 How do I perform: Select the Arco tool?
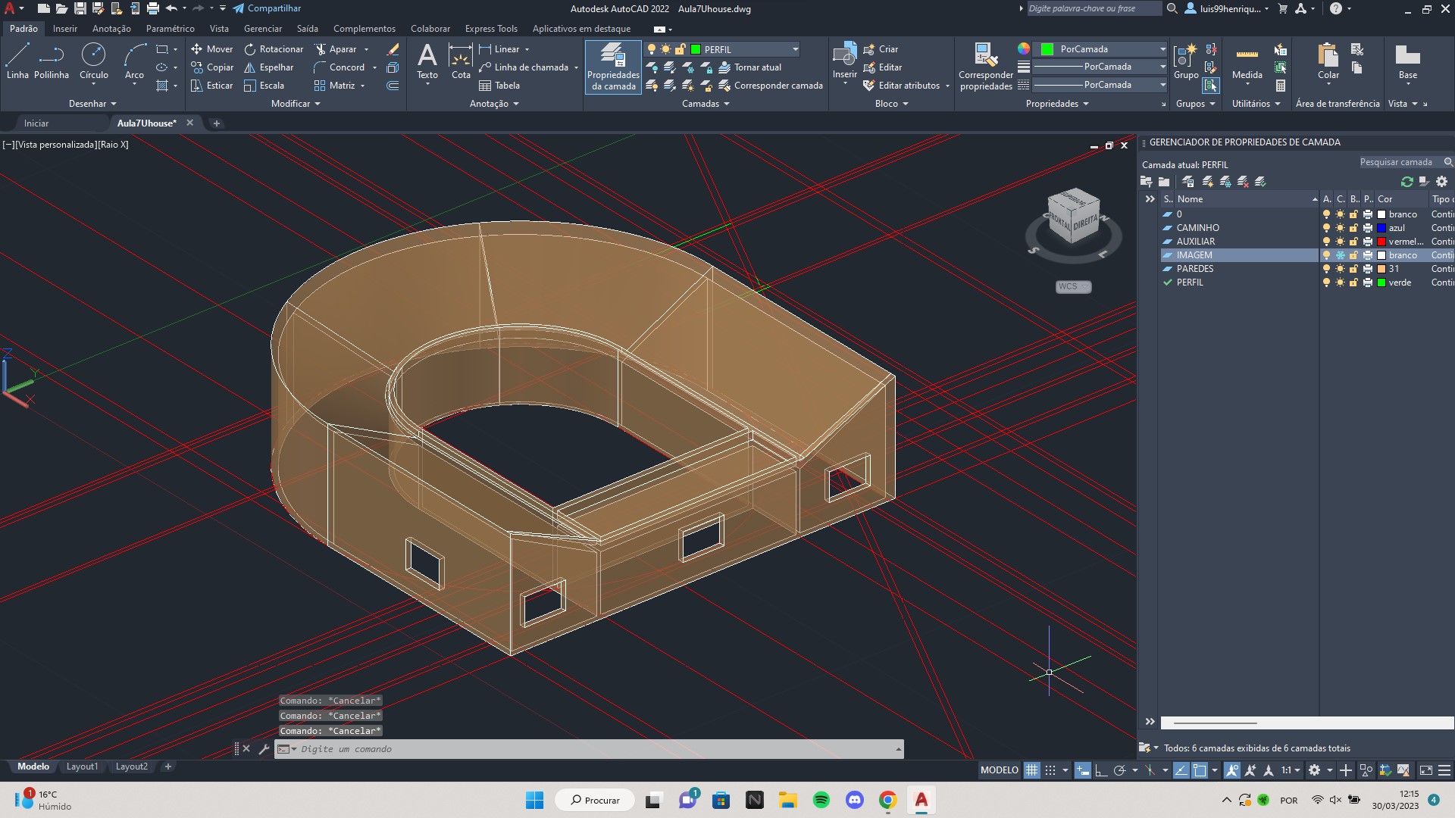pos(134,61)
